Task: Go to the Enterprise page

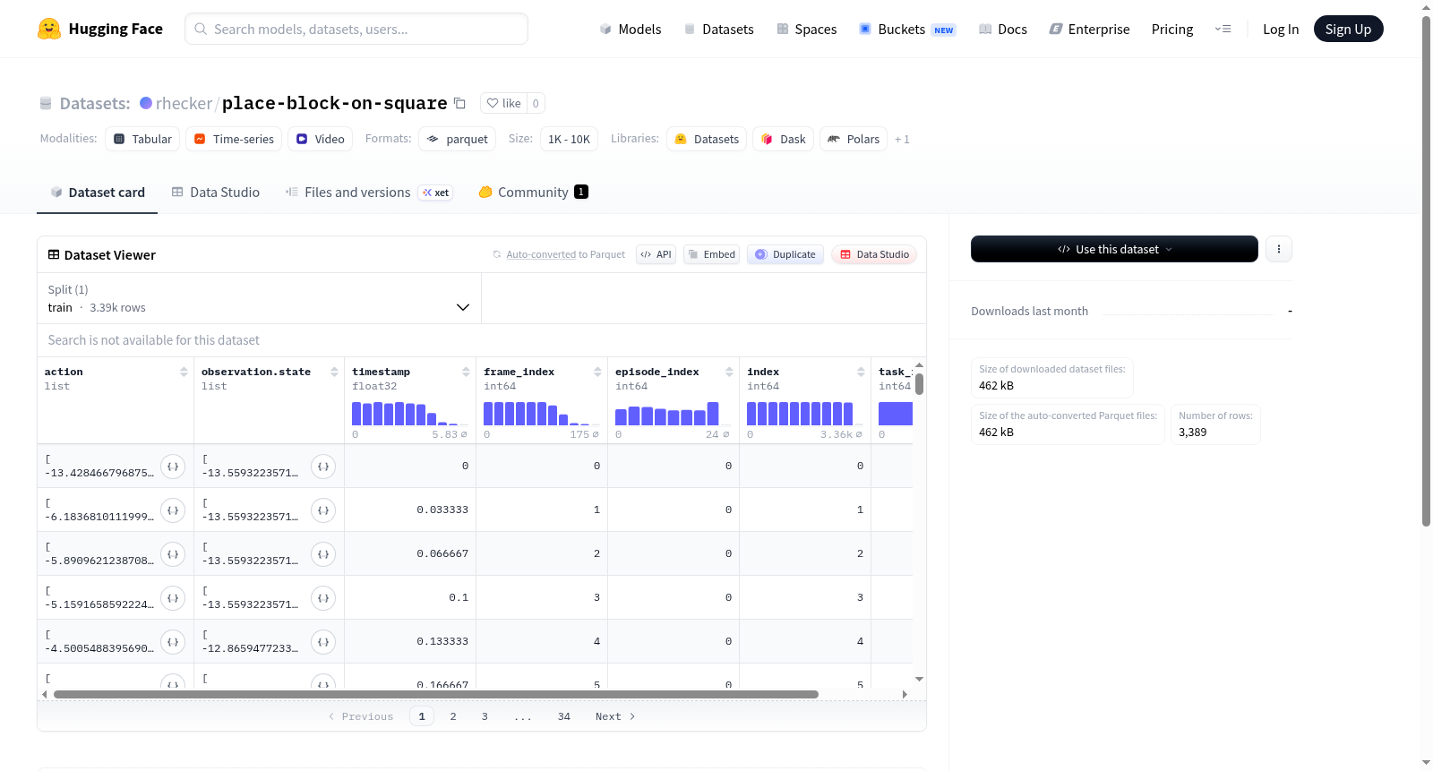Action: (x=1089, y=29)
